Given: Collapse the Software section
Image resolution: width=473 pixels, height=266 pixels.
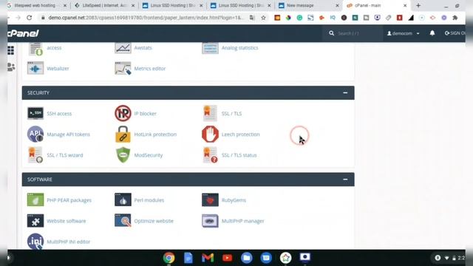Looking at the screenshot, I should [345, 180].
